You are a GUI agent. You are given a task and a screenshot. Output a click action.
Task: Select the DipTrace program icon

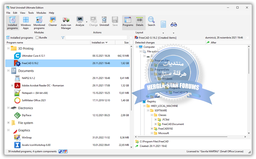point(17,115)
